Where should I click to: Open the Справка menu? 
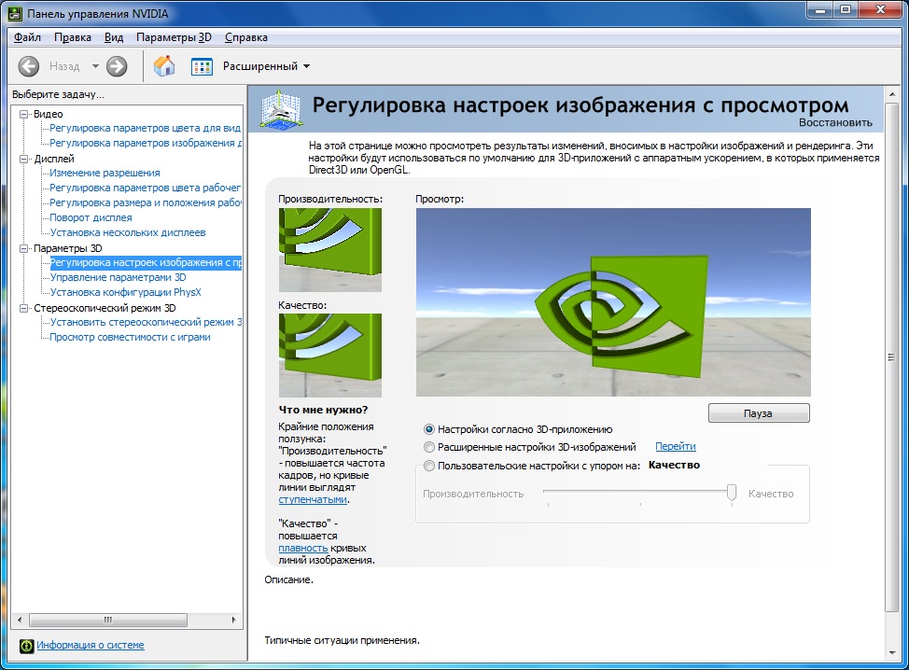coord(245,37)
